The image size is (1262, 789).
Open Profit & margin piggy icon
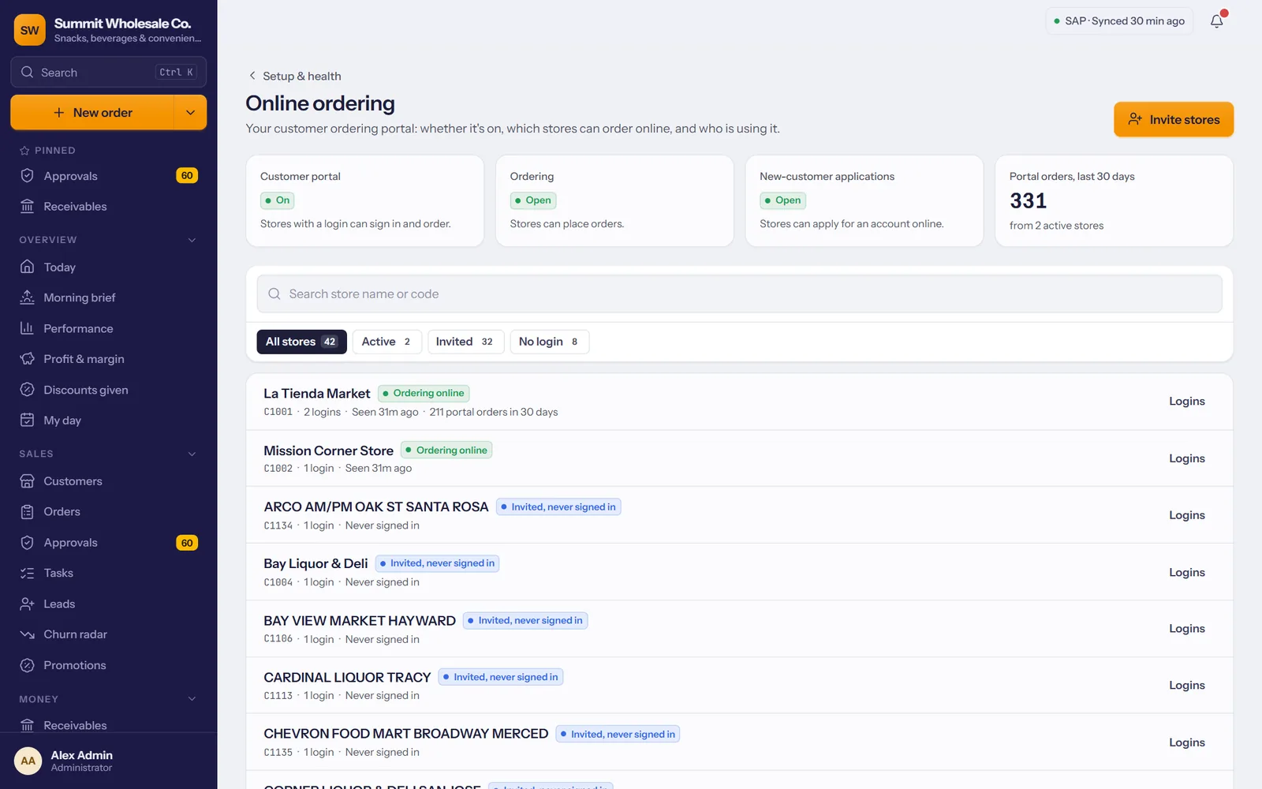pyautogui.click(x=27, y=359)
